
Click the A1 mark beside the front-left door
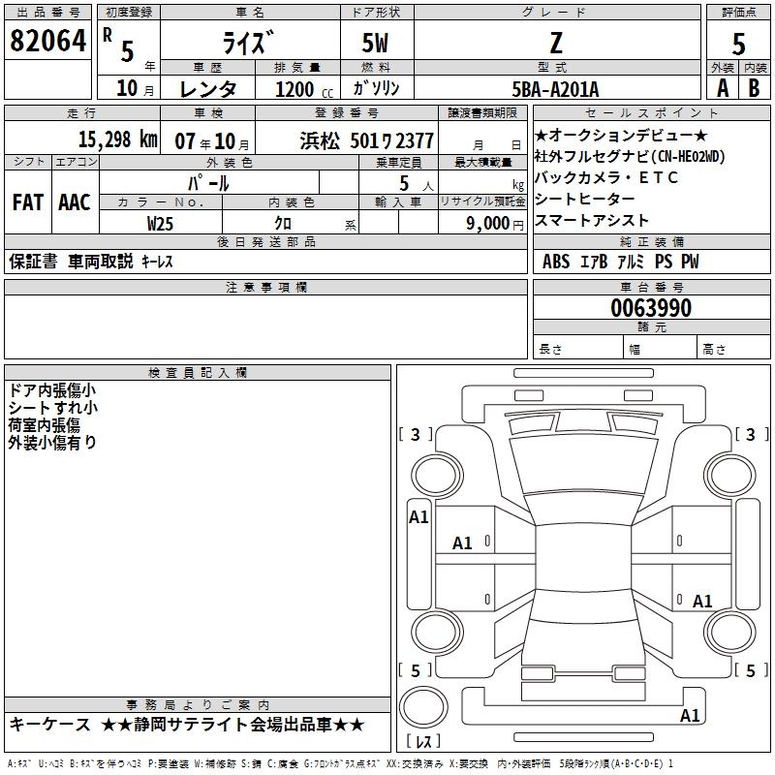(x=418, y=517)
